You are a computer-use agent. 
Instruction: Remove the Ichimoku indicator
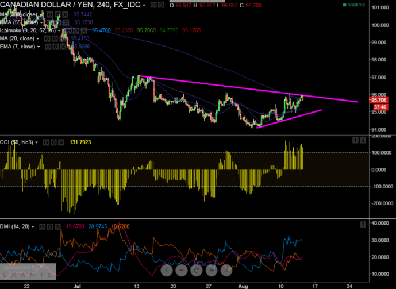point(83,30)
